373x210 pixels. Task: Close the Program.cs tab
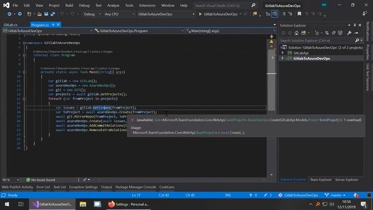coord(58,24)
